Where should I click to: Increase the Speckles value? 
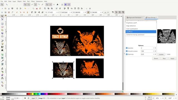pos(155,48)
